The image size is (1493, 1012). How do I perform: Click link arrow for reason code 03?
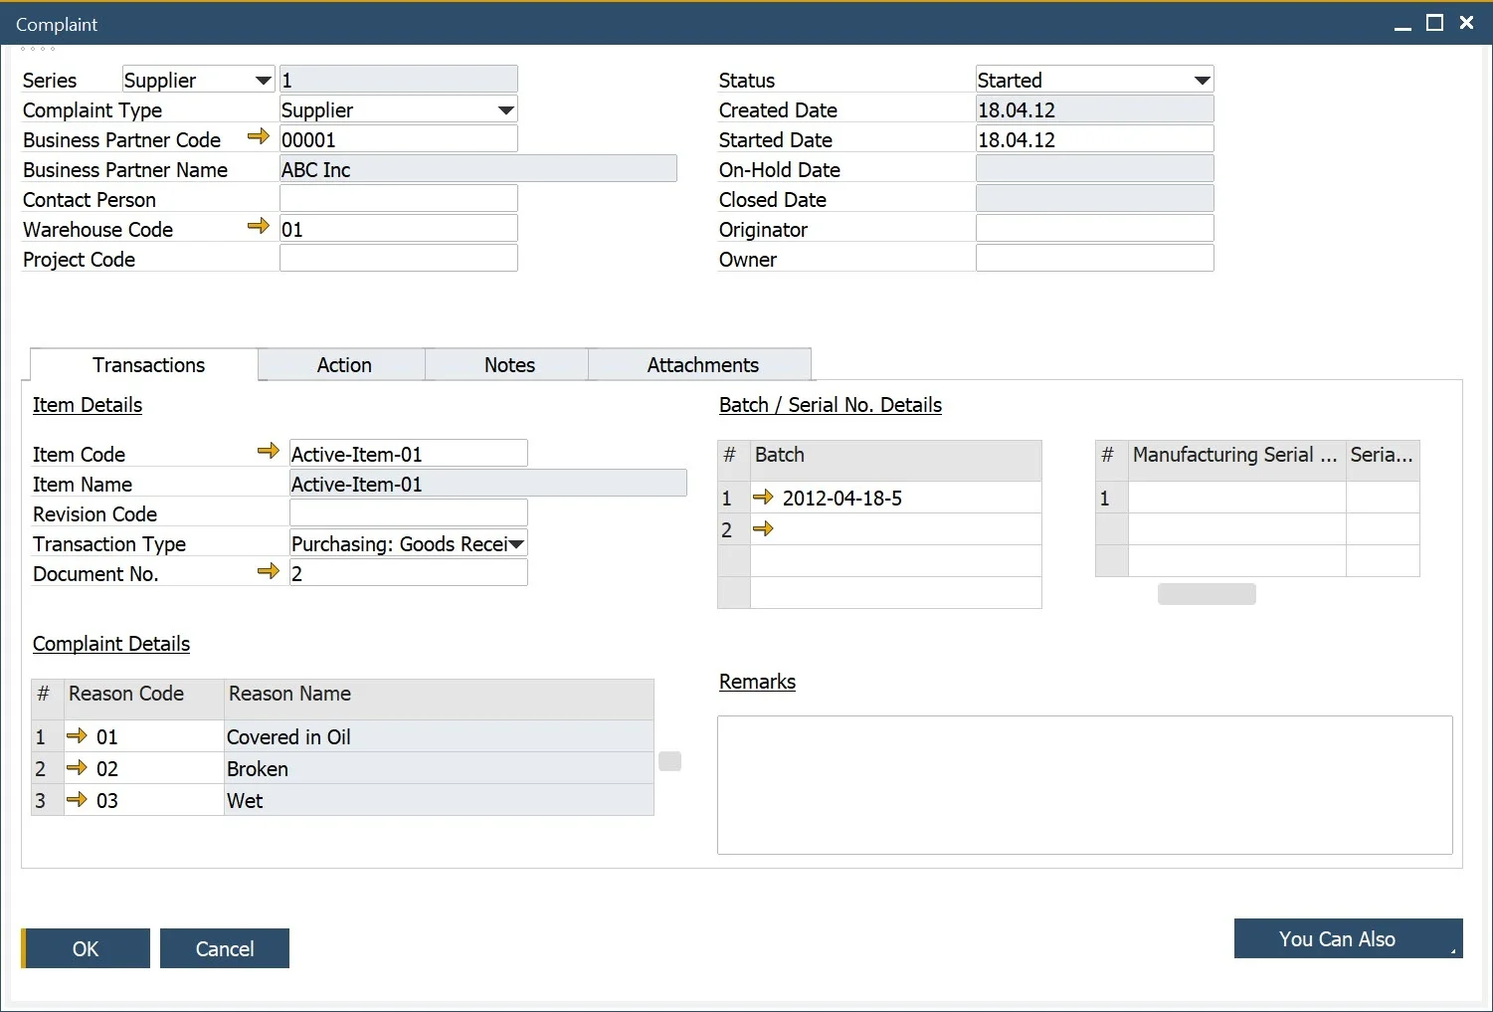(x=77, y=800)
